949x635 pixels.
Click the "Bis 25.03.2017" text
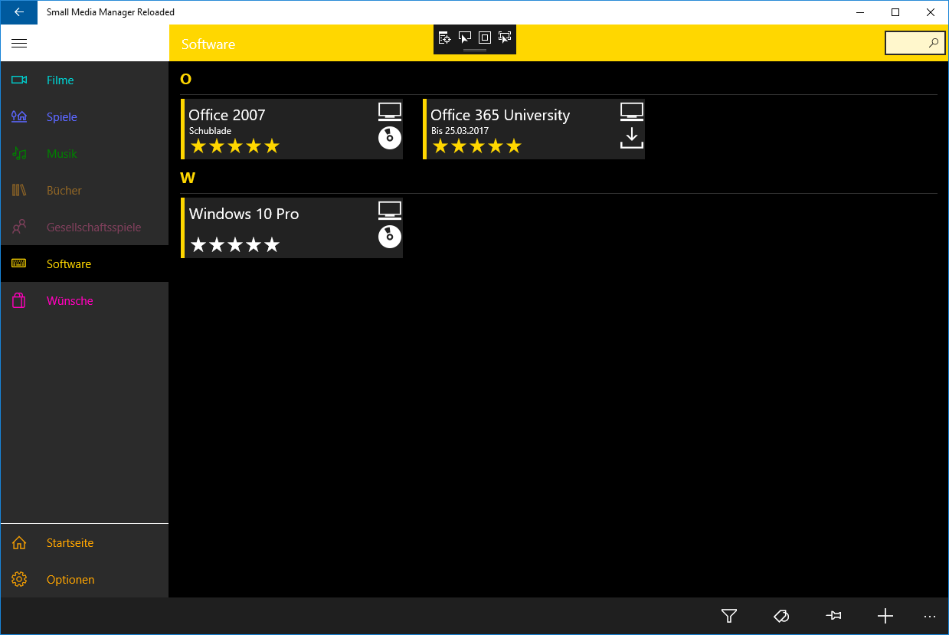coord(460,131)
